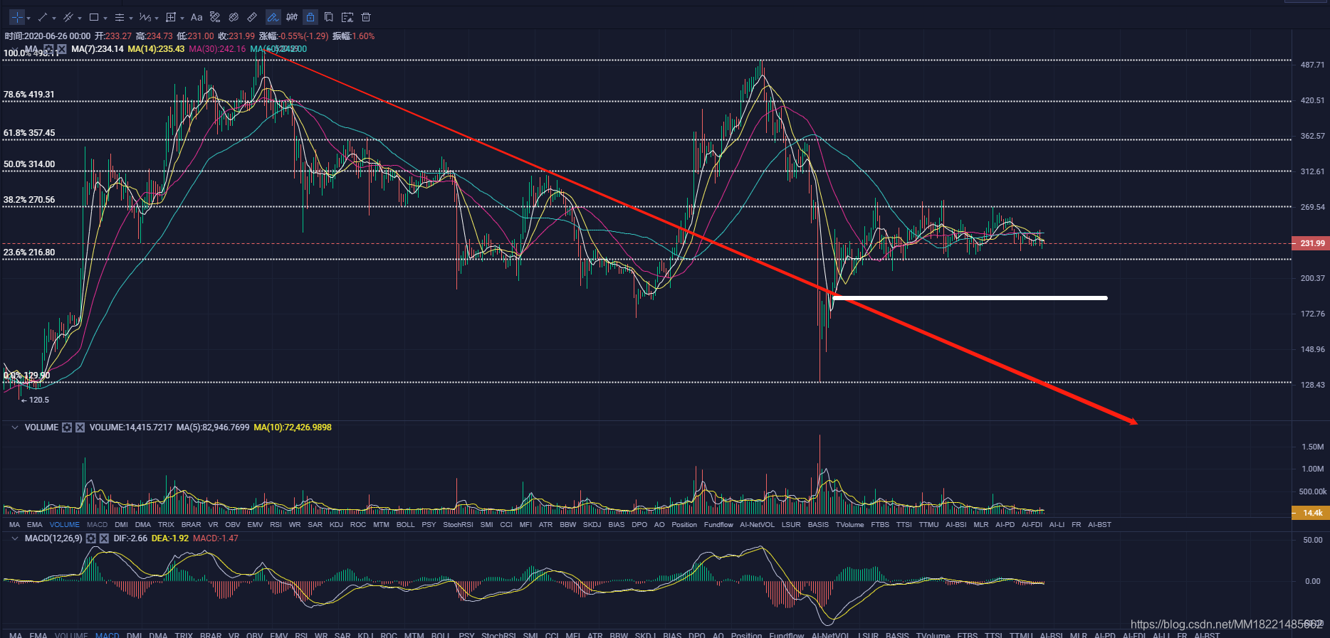This screenshot has width=1330, height=638.
Task: Open MA indicator settings gear
Action: click(49, 49)
